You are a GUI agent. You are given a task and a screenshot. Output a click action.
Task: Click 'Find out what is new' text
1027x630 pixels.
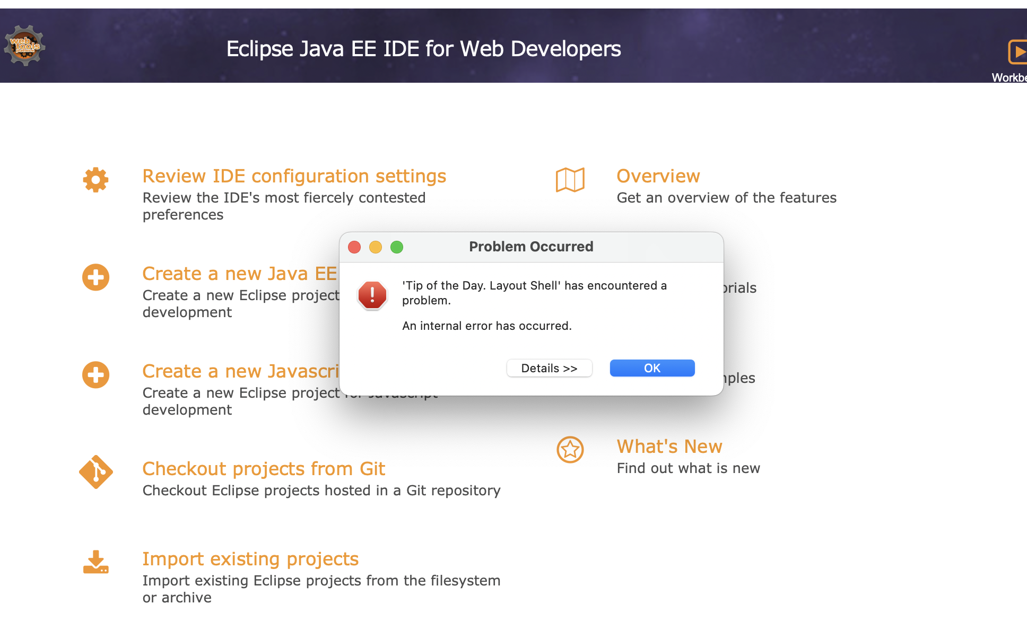point(689,468)
